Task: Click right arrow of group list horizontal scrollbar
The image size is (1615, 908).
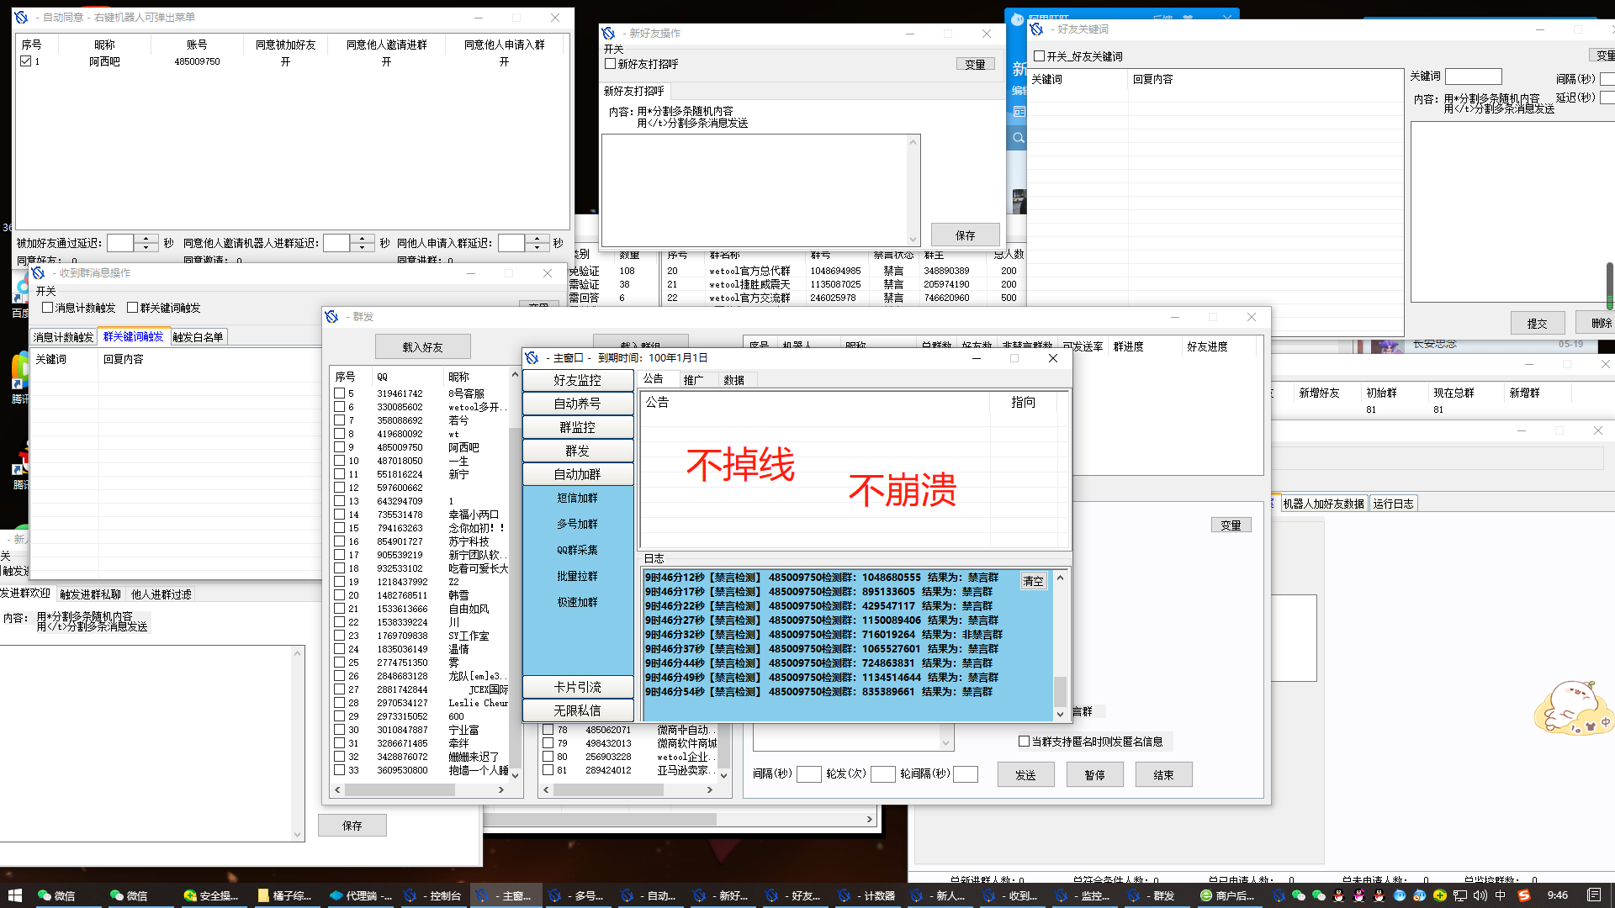Action: 710,790
